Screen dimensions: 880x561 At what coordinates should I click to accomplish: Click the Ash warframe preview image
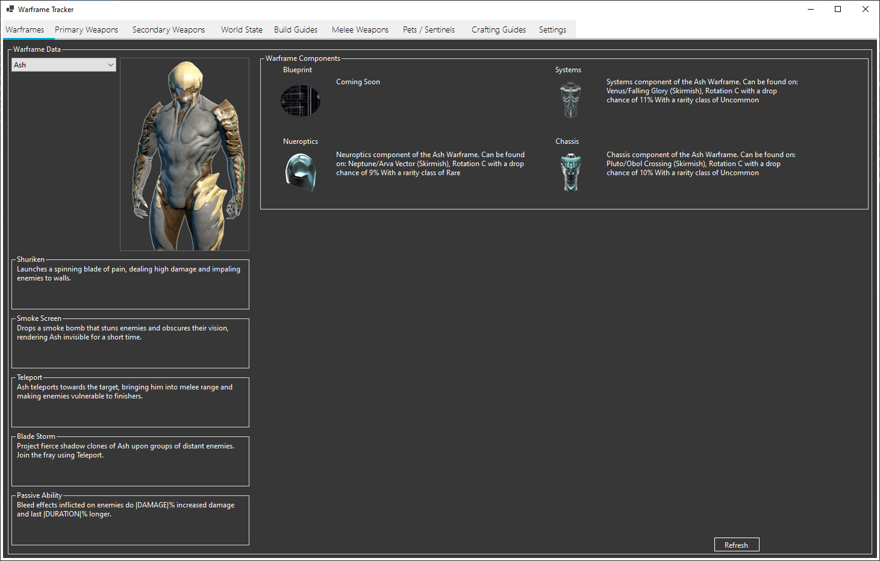pyautogui.click(x=184, y=153)
